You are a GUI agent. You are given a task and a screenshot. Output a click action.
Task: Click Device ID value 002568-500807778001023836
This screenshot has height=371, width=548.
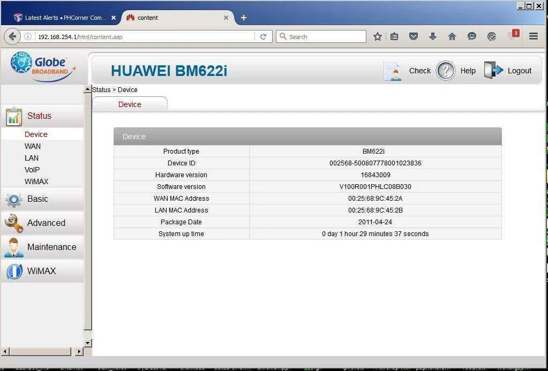pyautogui.click(x=376, y=163)
